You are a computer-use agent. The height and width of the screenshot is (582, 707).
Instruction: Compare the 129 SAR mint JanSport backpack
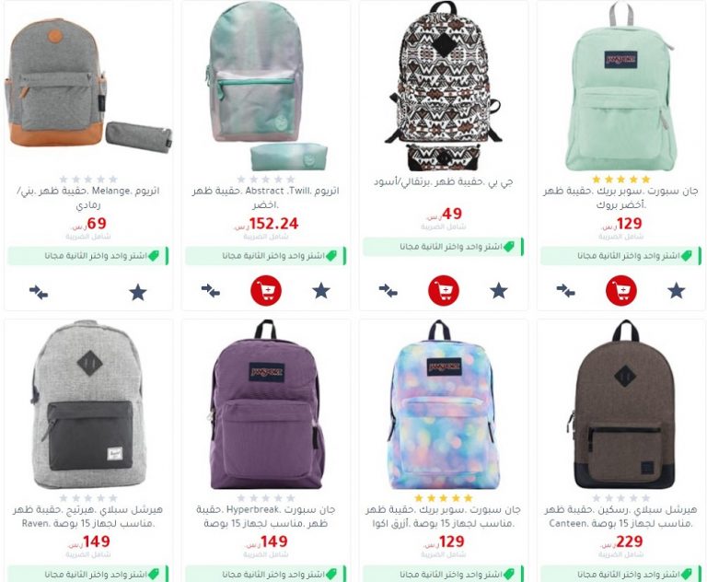(566, 291)
